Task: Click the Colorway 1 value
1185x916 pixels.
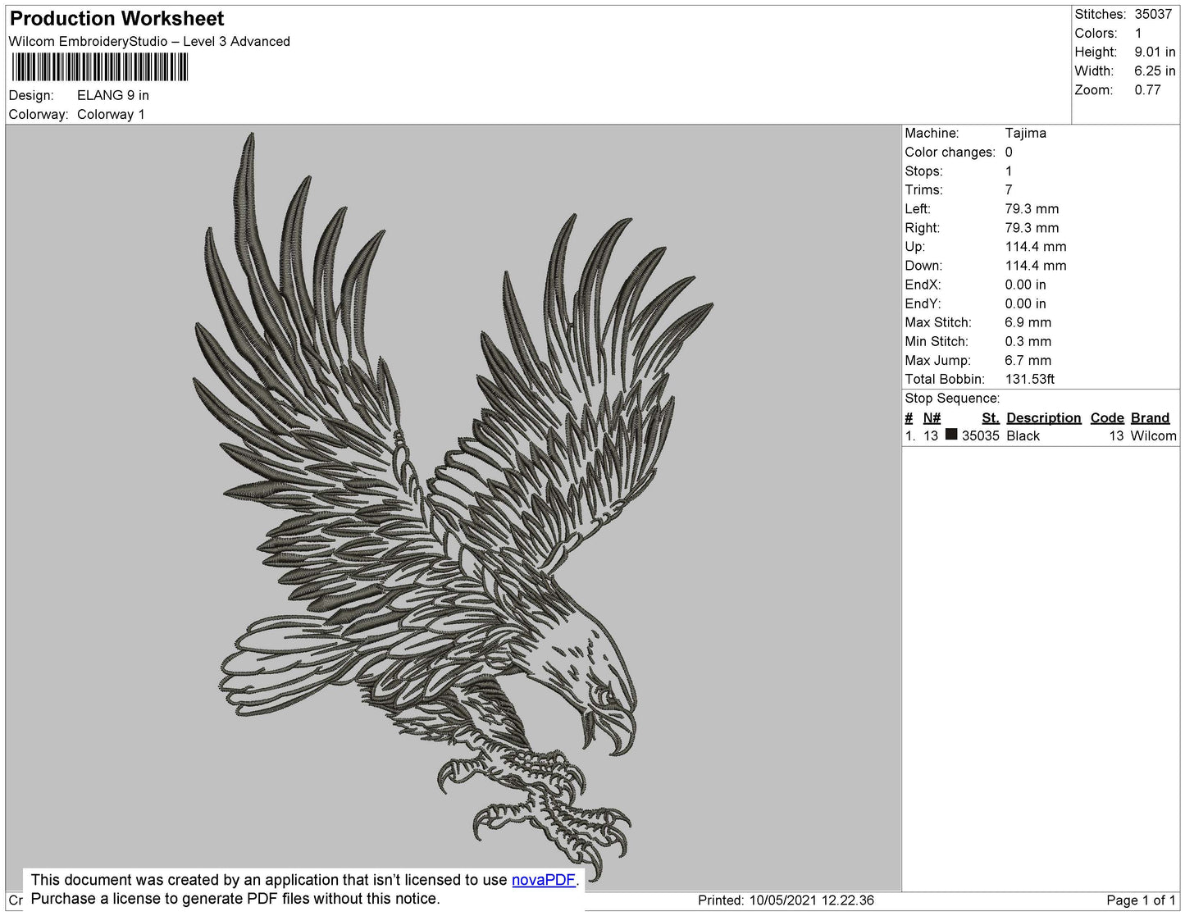Action: [x=111, y=114]
